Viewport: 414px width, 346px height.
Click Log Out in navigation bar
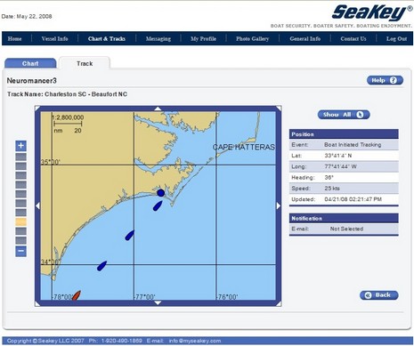pyautogui.click(x=396, y=39)
